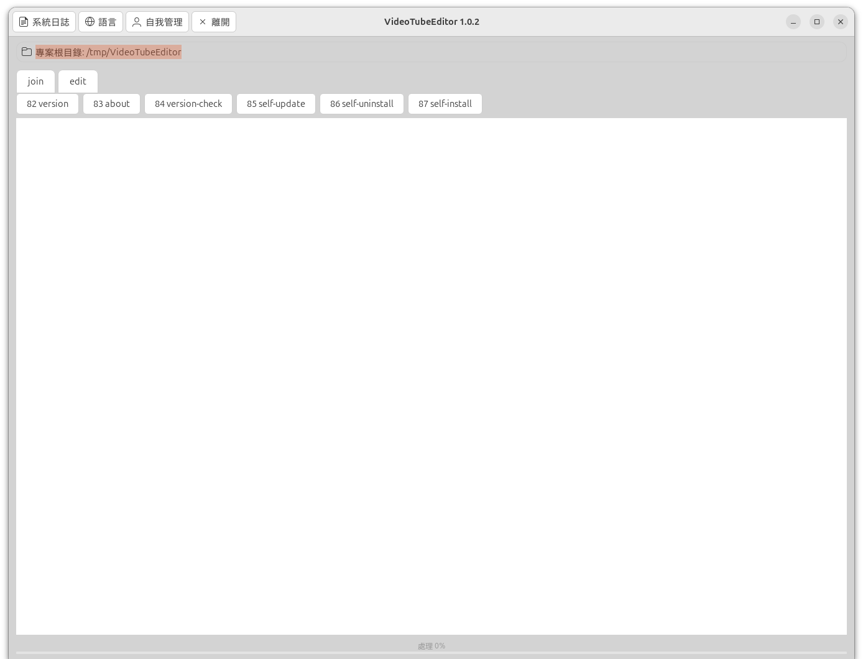Click 87 self-install

445,104
